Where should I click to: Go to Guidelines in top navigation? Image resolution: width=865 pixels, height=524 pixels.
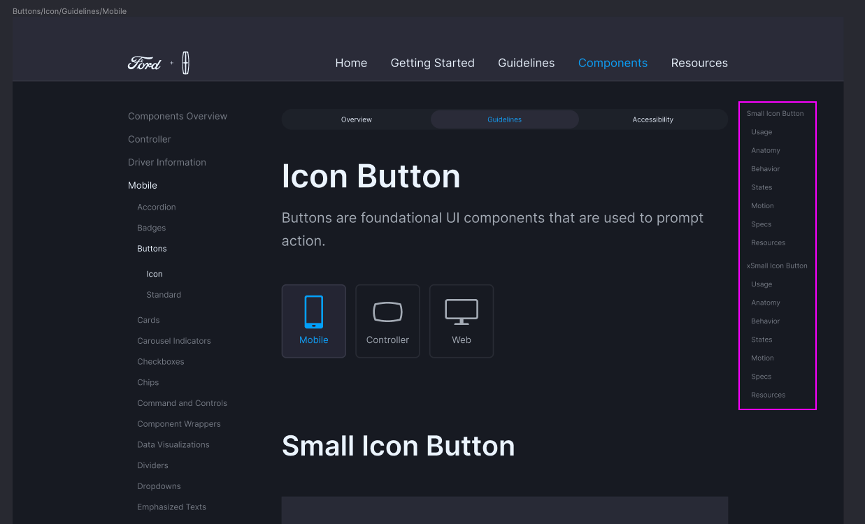pos(527,63)
